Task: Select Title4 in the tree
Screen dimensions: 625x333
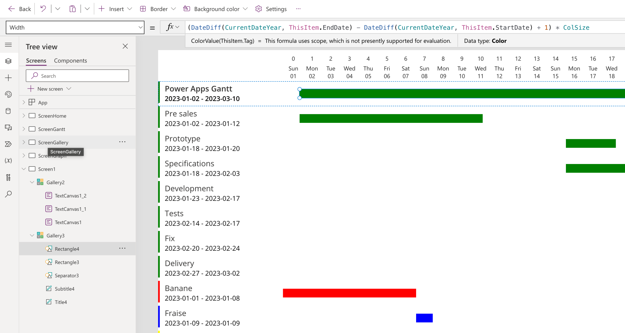Action: [61, 302]
